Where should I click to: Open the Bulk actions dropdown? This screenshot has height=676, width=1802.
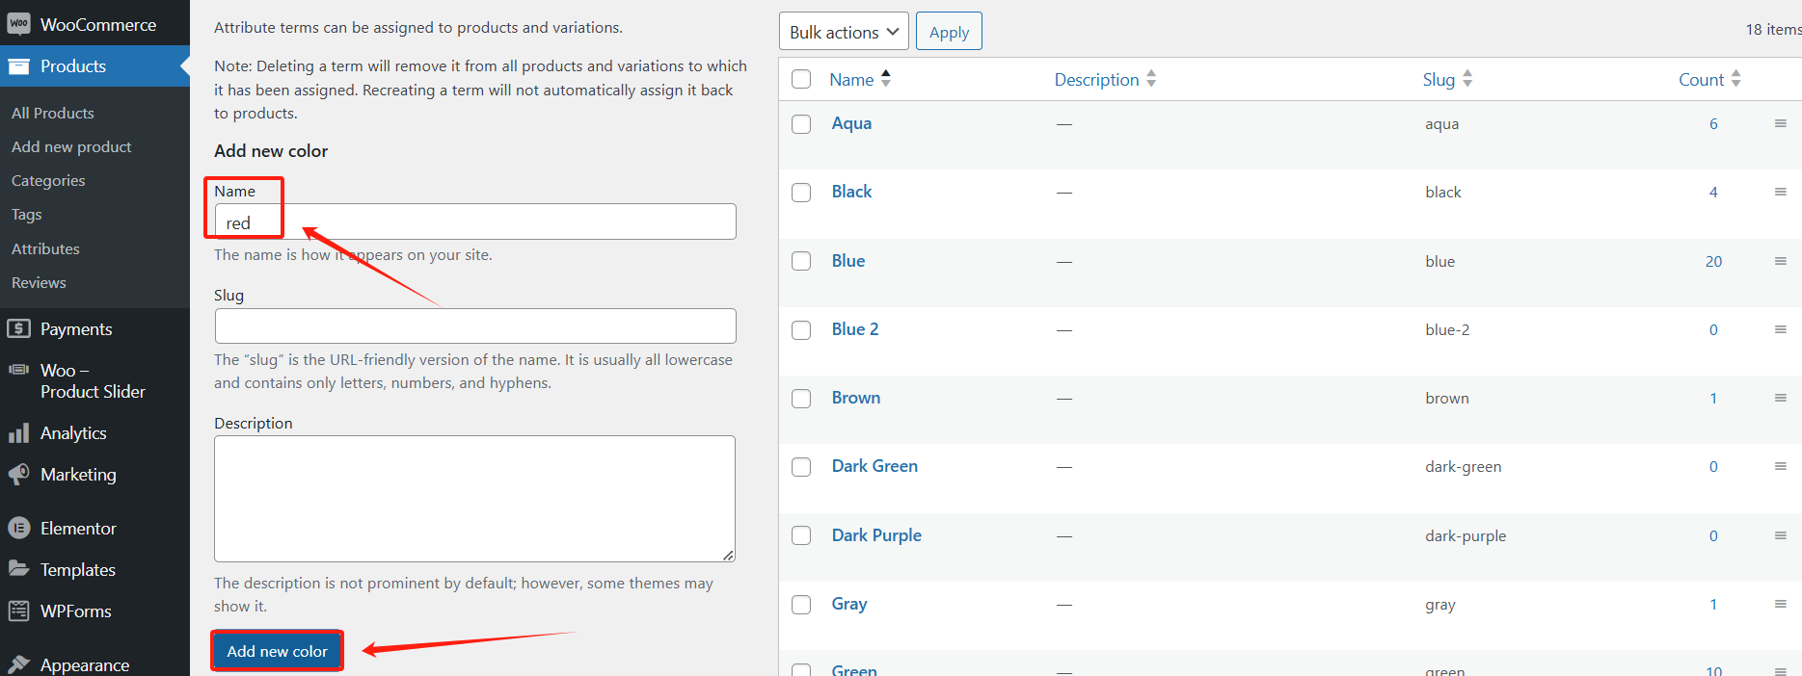coord(844,32)
